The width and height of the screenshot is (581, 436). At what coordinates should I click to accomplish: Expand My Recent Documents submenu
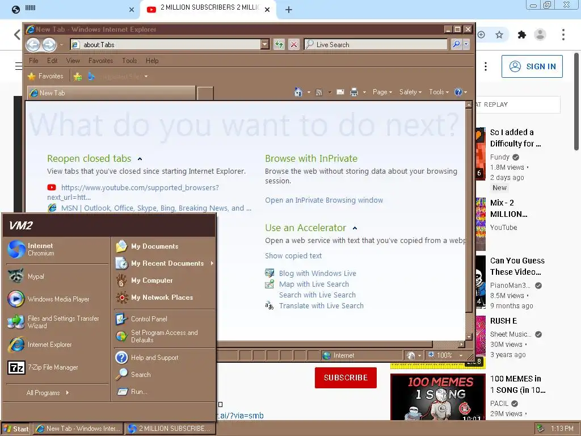pos(164,263)
